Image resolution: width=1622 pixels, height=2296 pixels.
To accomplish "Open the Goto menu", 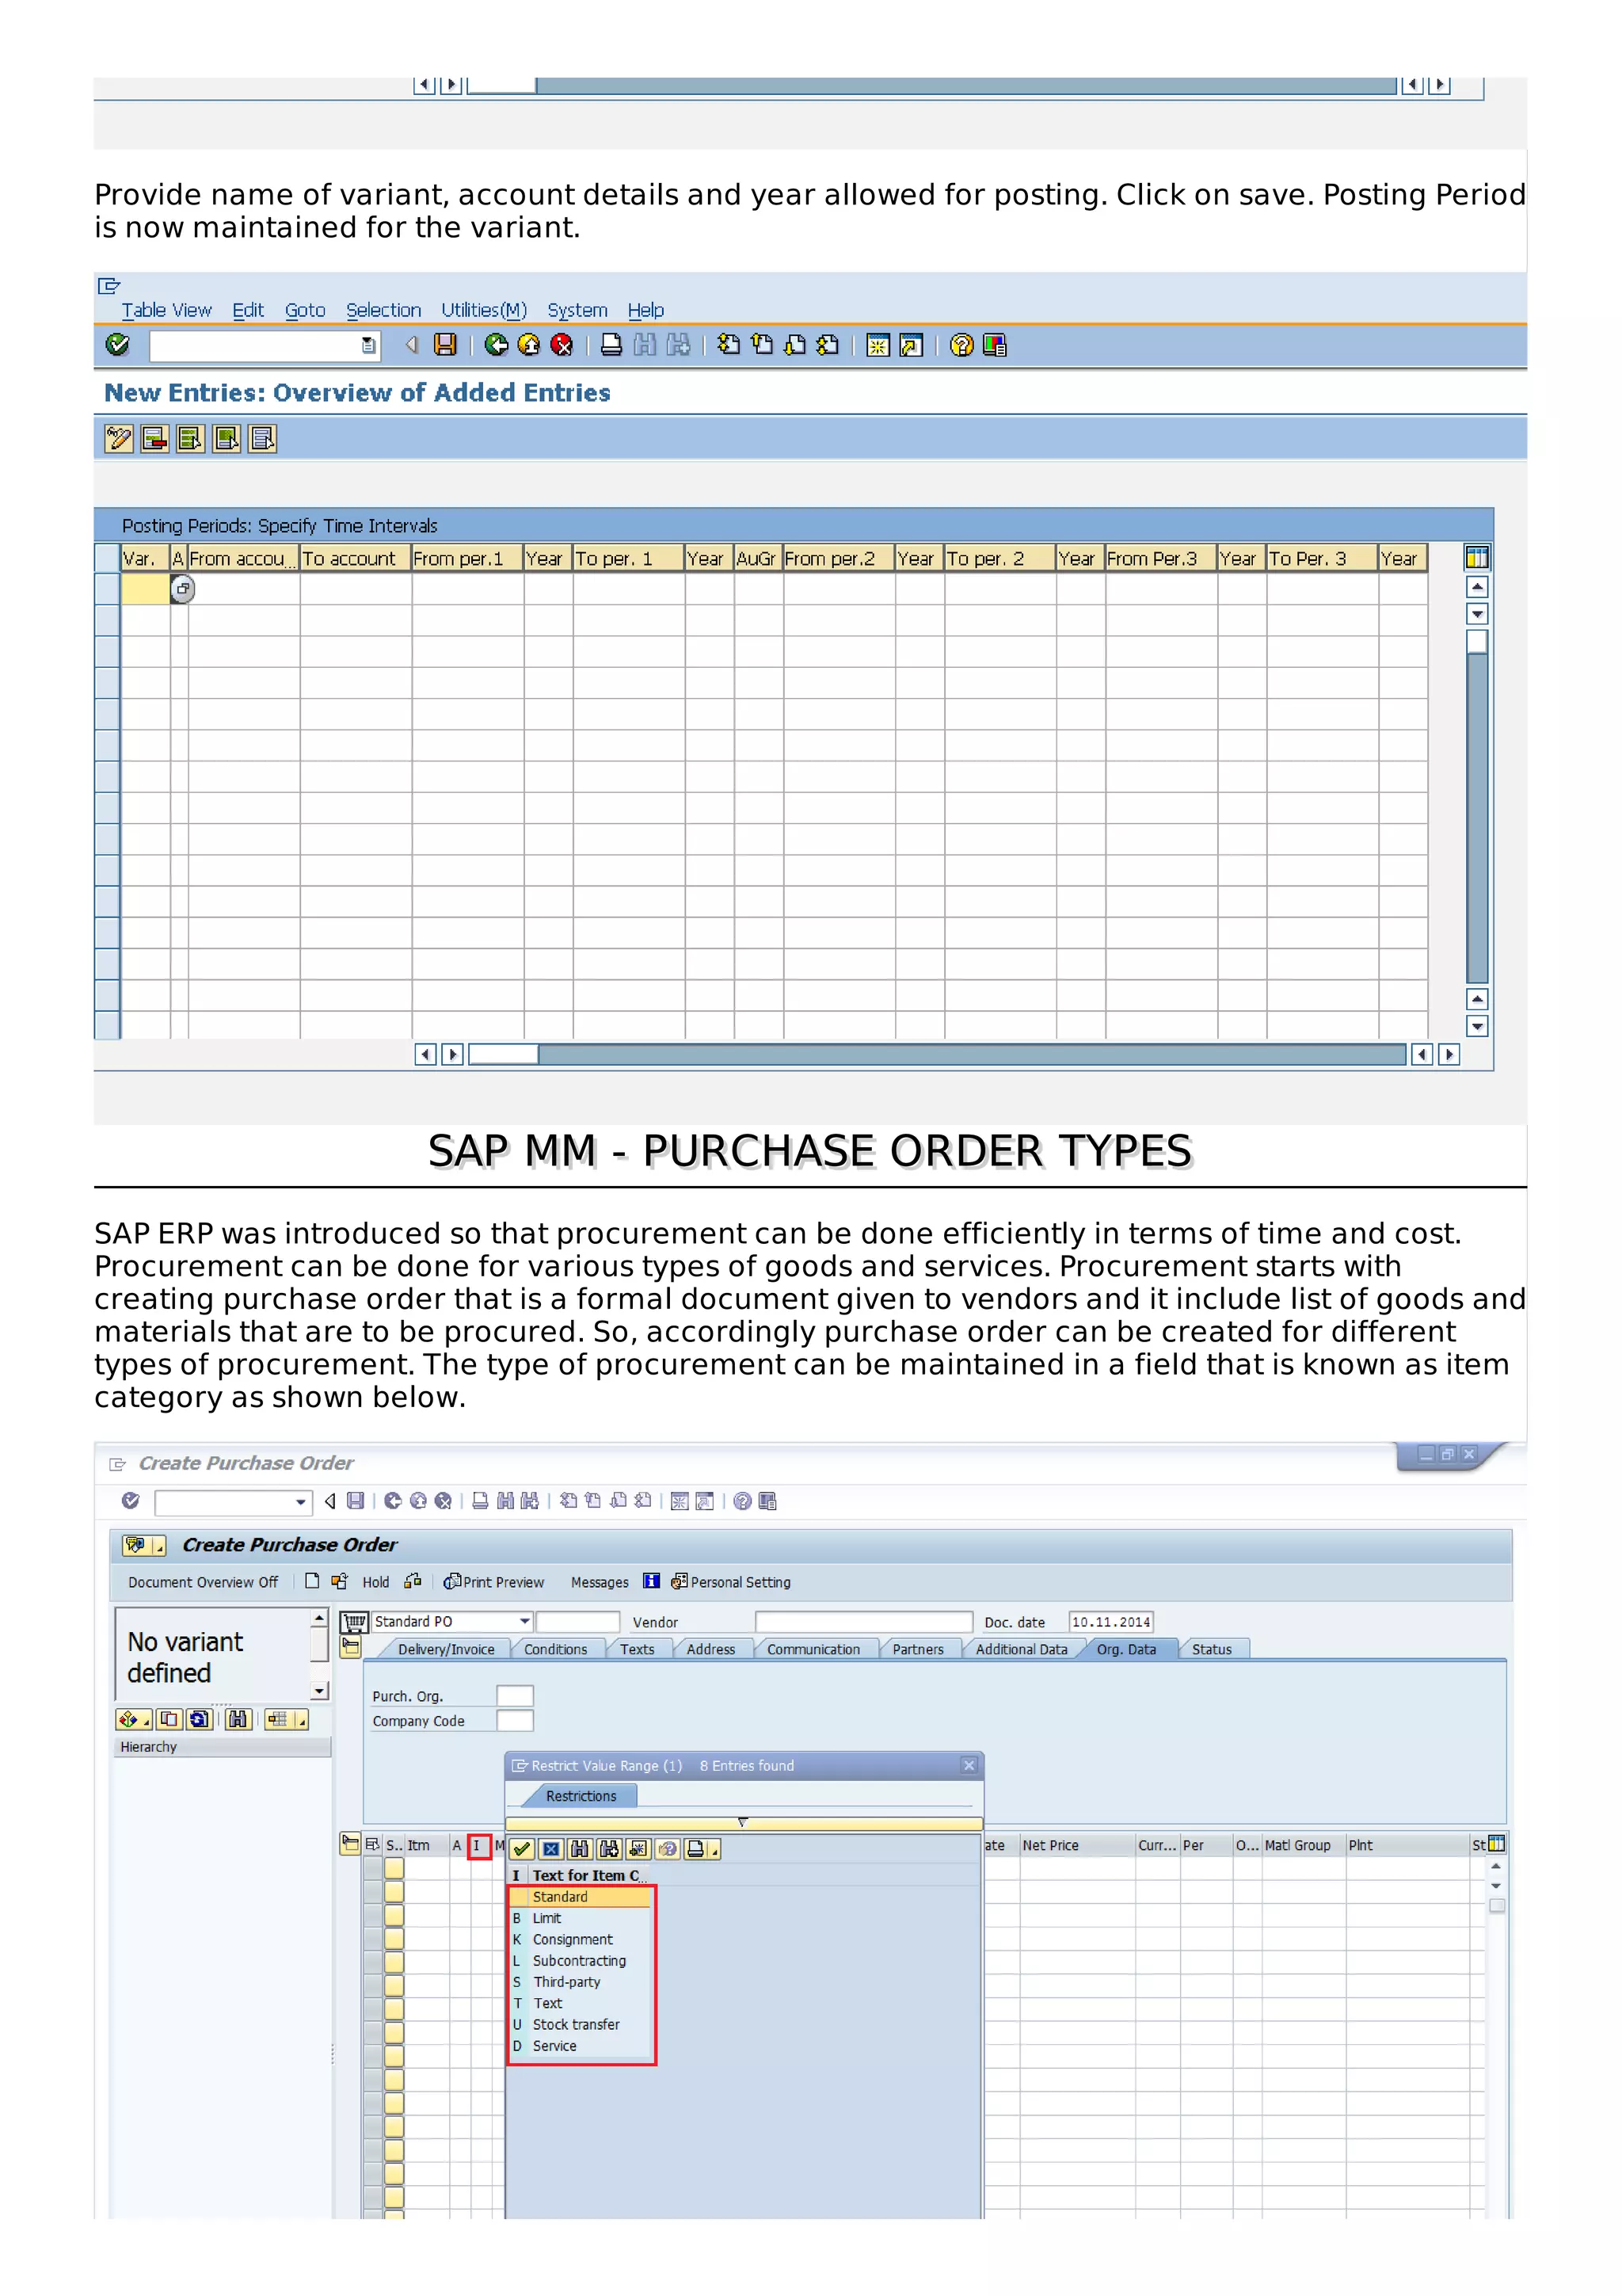I will point(305,310).
